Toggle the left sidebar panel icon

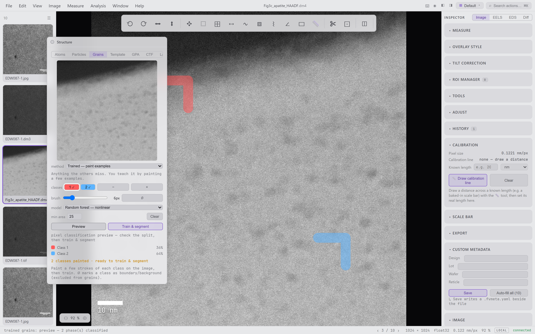point(443,6)
